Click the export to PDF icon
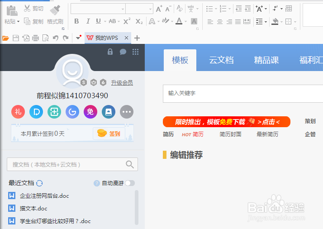The height and width of the screenshot is (229, 323). (x=26, y=38)
